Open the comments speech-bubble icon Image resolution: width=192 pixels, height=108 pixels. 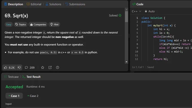click(x=26, y=67)
